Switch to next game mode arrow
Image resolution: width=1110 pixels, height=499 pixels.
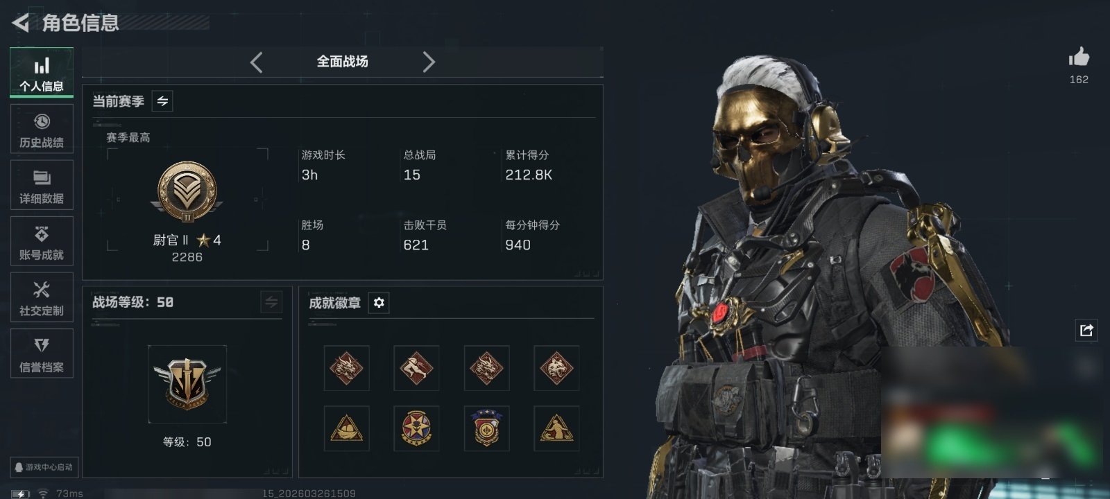pyautogui.click(x=429, y=62)
